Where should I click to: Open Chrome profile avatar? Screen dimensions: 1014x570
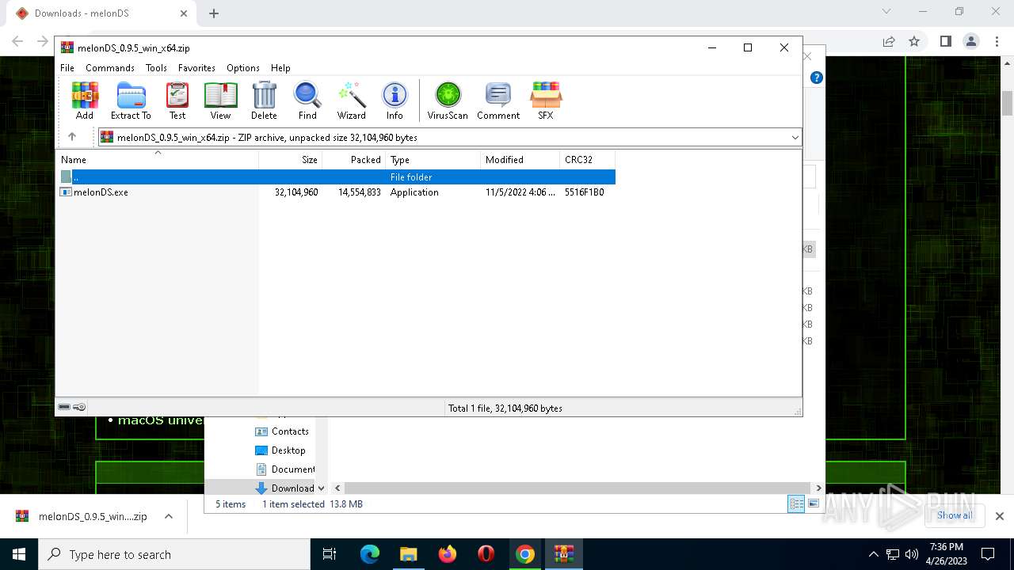(970, 41)
